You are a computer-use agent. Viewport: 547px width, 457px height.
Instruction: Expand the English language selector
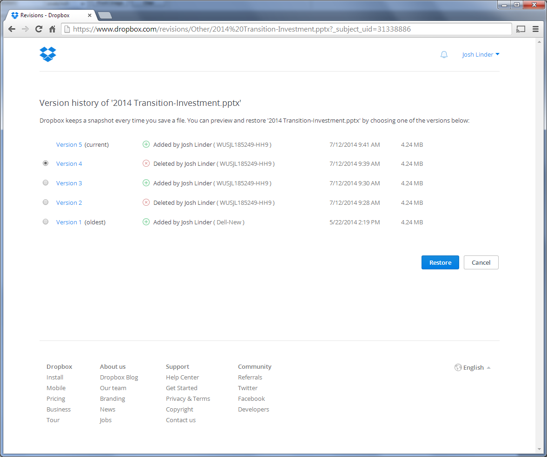[x=473, y=367]
